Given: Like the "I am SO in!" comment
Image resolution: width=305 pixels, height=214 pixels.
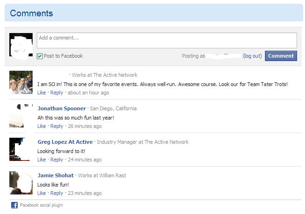Looking at the screenshot, I should point(41,93).
